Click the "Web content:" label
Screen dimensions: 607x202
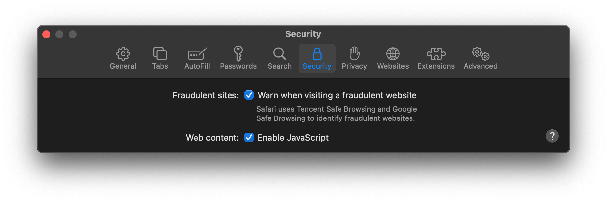212,138
